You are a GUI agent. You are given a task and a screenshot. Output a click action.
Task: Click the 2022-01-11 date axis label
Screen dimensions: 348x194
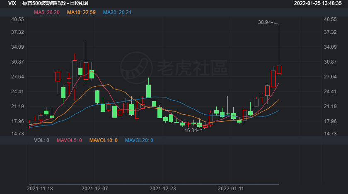(x=231, y=189)
